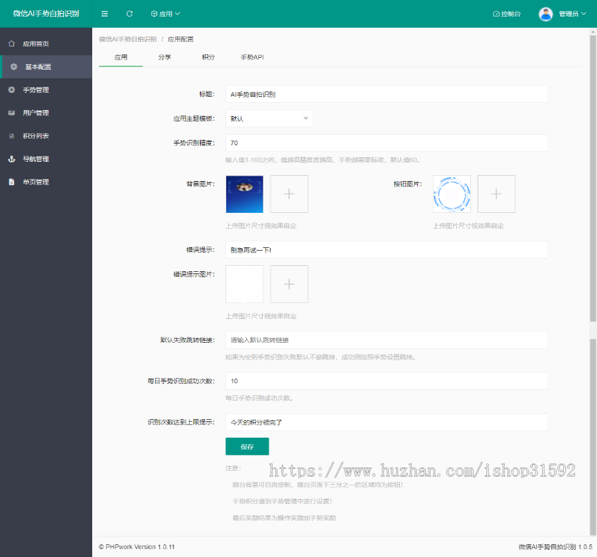Viewport: 597px width, 557px height.
Task: Click the document icon beside 单页管理
Action: tap(11, 182)
